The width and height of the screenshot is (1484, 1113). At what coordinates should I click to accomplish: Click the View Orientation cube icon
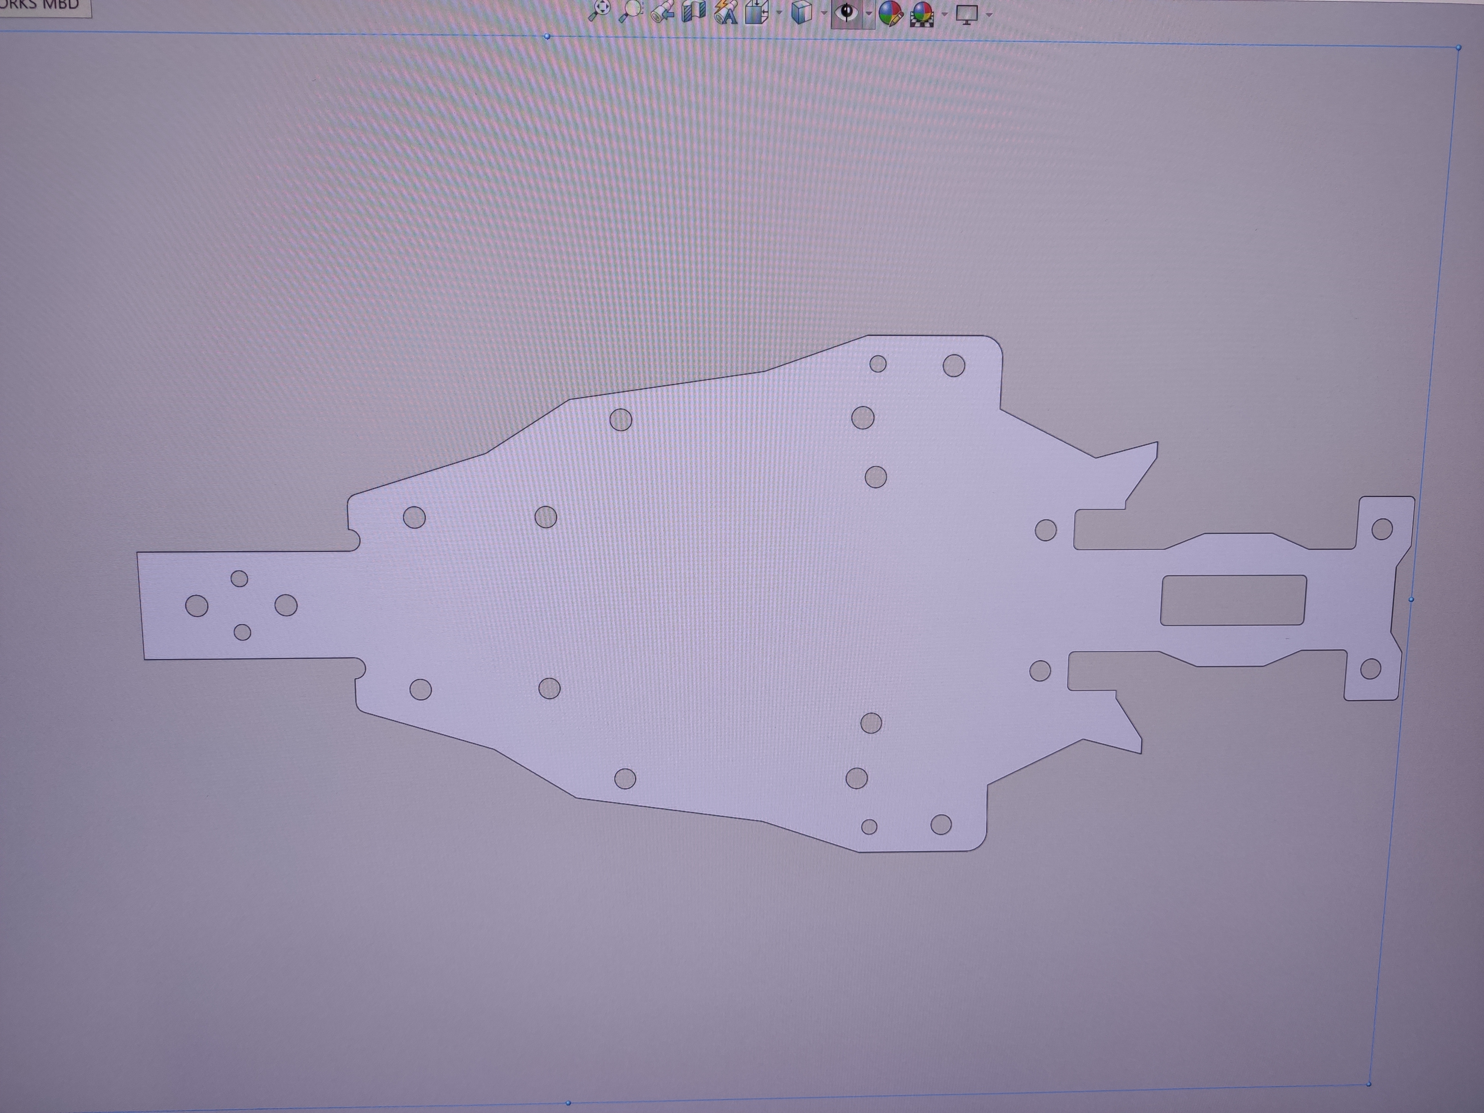pos(757,12)
